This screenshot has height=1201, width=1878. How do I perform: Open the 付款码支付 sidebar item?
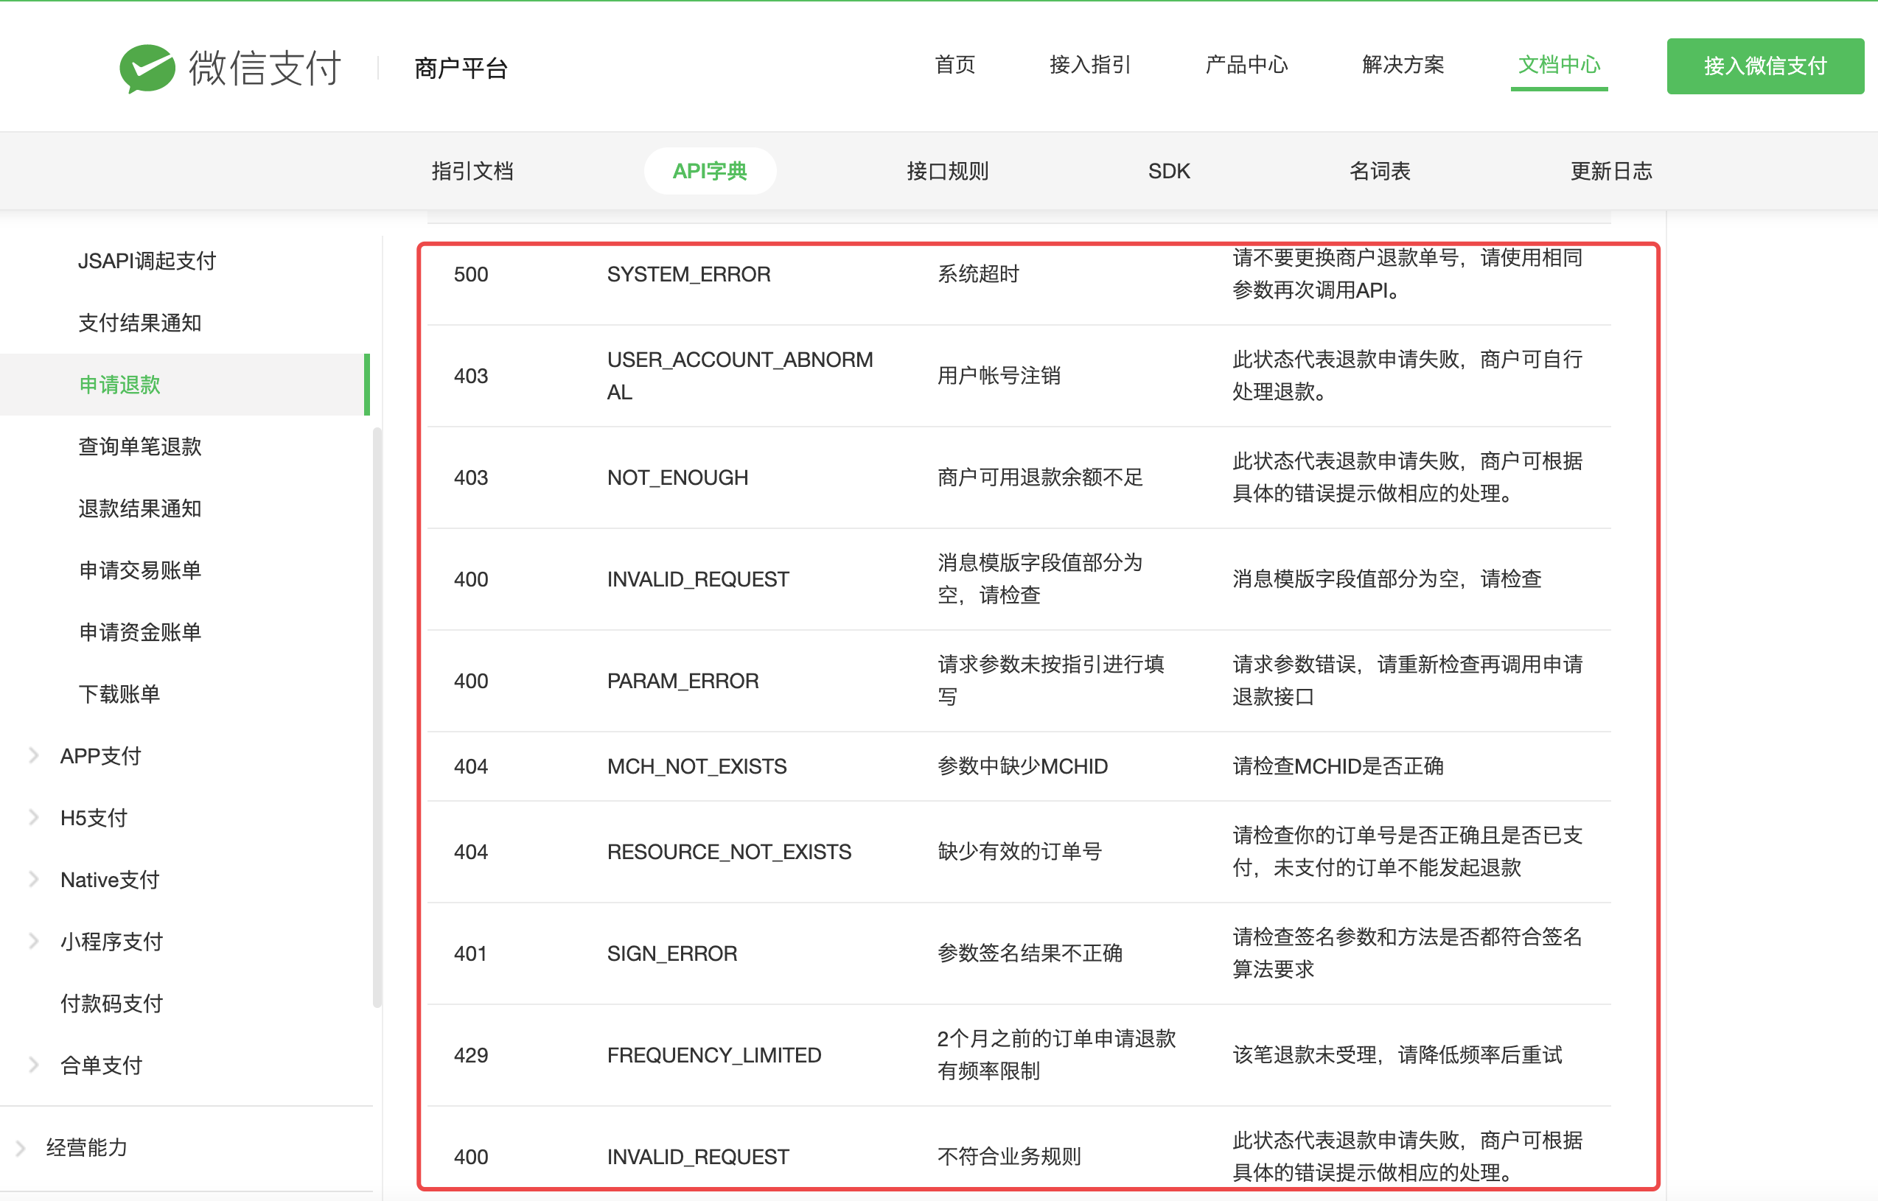[111, 1004]
